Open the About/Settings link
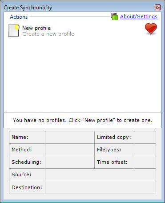165x203 pixels. point(139,16)
